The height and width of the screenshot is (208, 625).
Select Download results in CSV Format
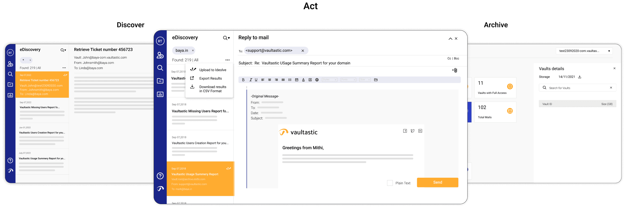[212, 89]
